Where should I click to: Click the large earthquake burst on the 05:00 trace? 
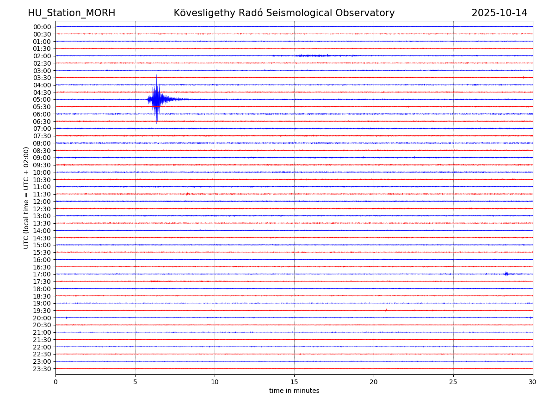click(157, 99)
